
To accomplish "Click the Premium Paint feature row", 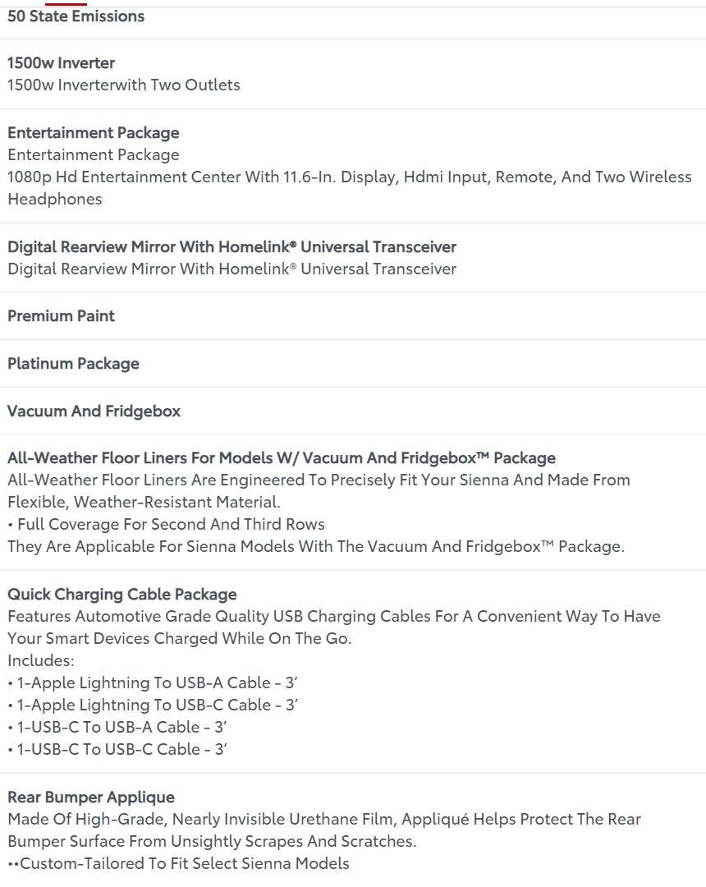I will click(x=61, y=316).
